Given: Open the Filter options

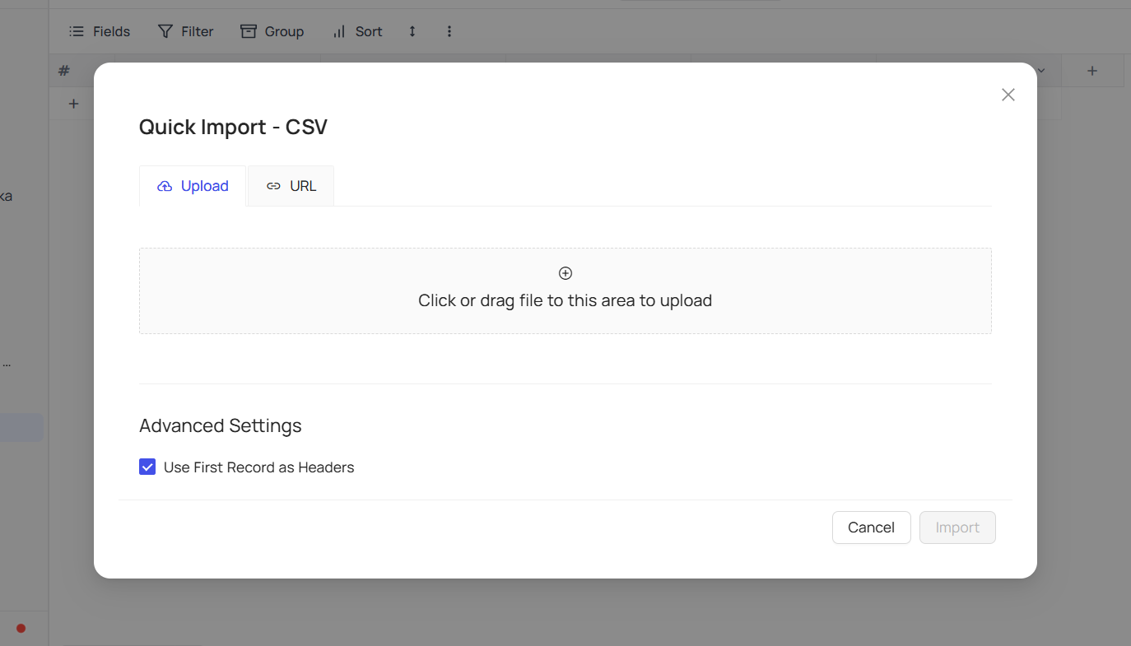Looking at the screenshot, I should [x=185, y=31].
